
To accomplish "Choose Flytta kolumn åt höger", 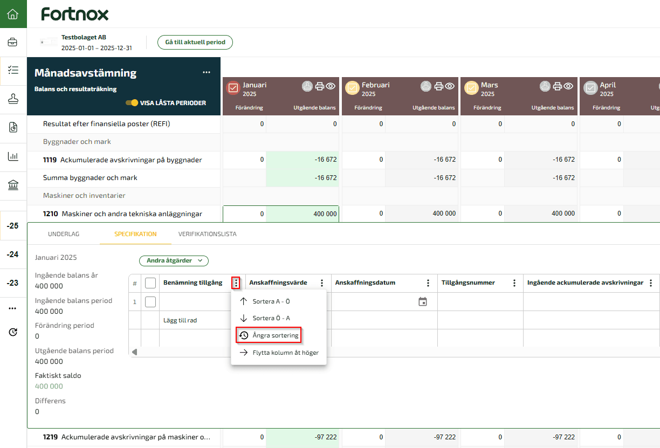I will point(279,353).
